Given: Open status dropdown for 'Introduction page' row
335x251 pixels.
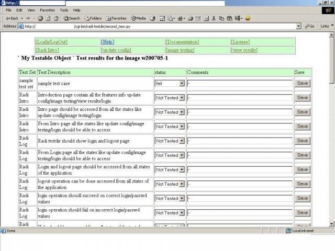Looking at the screenshot, I should 182,98.
